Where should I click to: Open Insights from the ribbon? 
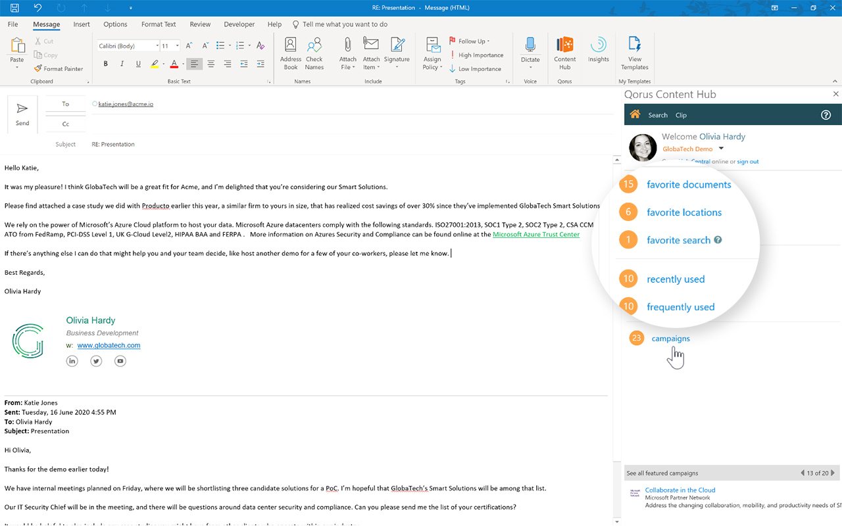(x=599, y=49)
